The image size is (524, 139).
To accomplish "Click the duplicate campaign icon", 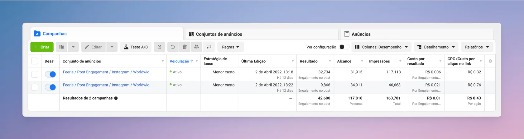I will point(62,47).
